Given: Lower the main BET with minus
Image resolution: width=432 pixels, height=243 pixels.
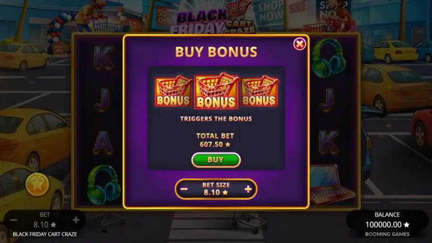Looking at the screenshot, I should pyautogui.click(x=14, y=220).
